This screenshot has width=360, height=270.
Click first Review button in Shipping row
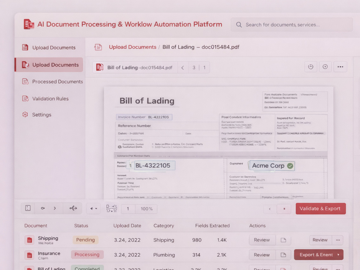262,240
